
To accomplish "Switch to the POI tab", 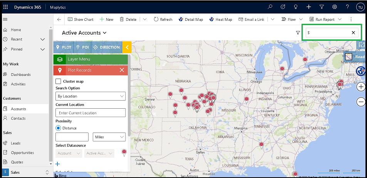I will click(x=82, y=47).
